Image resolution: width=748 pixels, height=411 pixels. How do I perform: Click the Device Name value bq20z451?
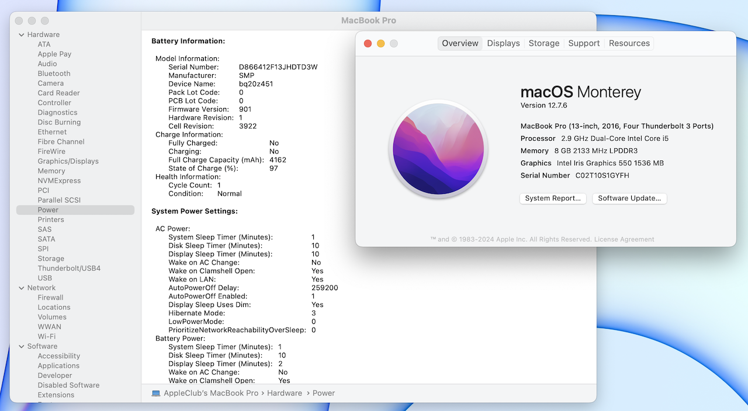[x=256, y=84]
